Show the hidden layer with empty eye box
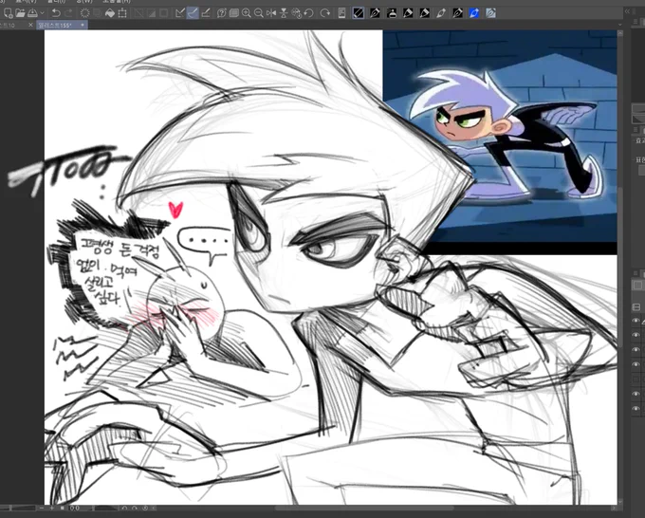 (636, 379)
